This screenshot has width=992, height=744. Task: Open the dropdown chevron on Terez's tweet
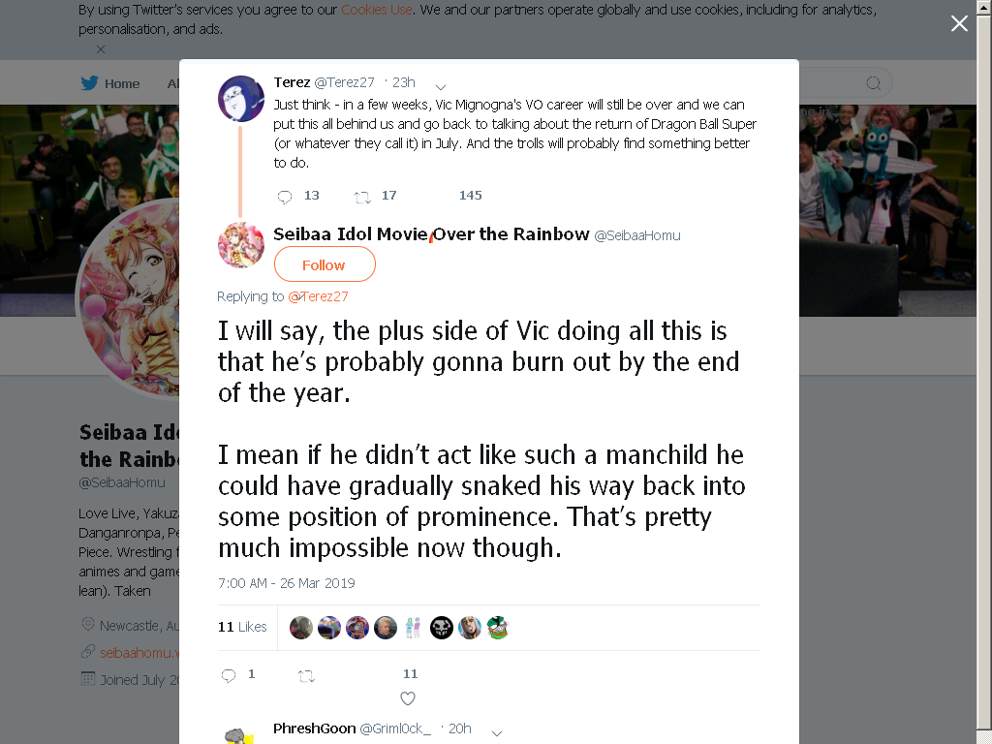tap(441, 86)
